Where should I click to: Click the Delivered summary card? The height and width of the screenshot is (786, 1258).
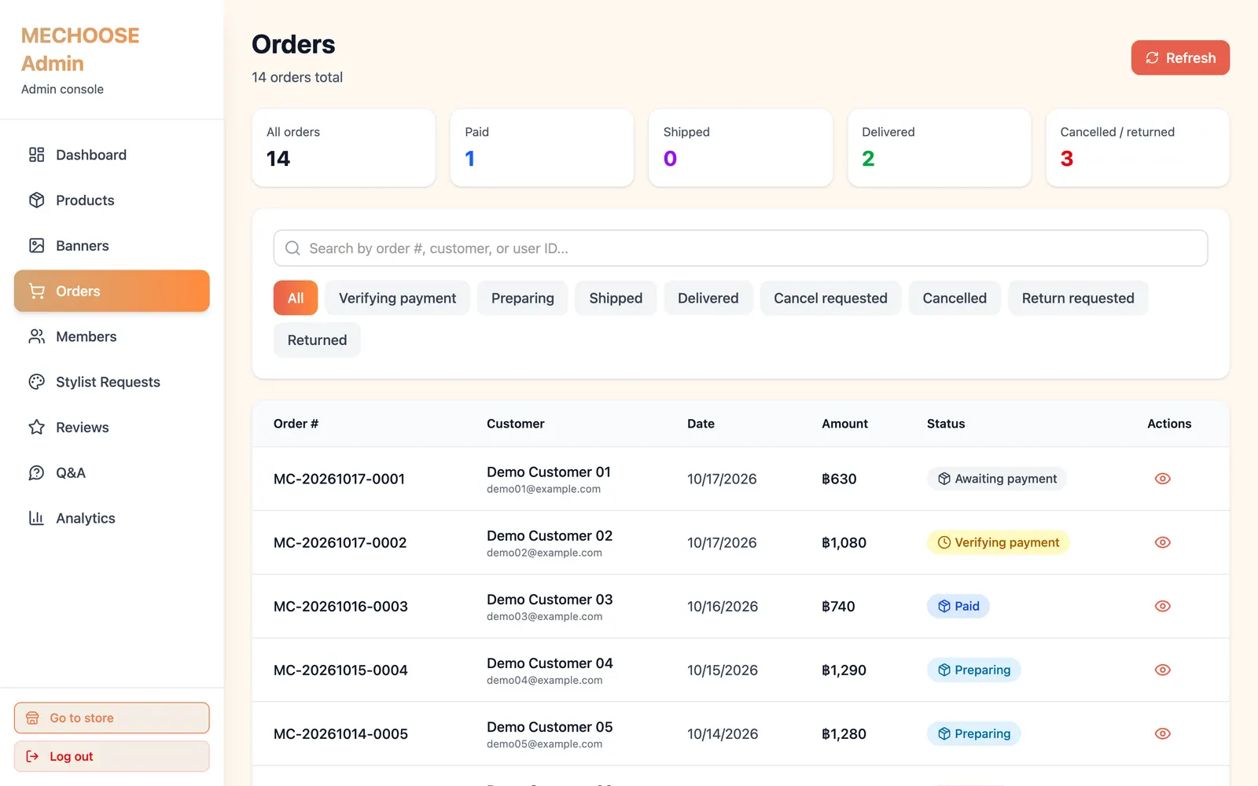[x=939, y=148]
